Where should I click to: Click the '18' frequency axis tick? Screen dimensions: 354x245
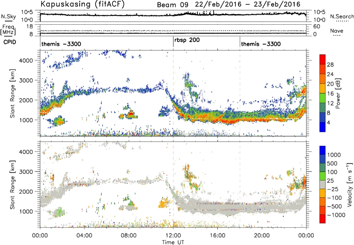[x=30, y=27]
